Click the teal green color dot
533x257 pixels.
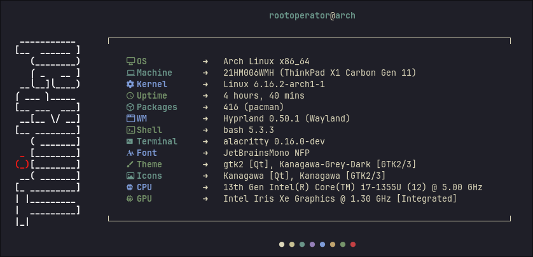pos(302,244)
